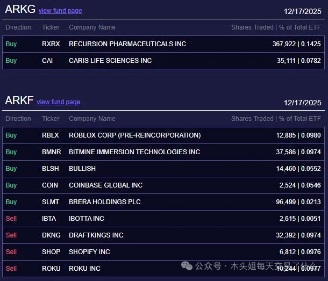
Task: Click ROBLOX CORP (PRE-REINCORPORATION) company name
Action: coord(135,135)
